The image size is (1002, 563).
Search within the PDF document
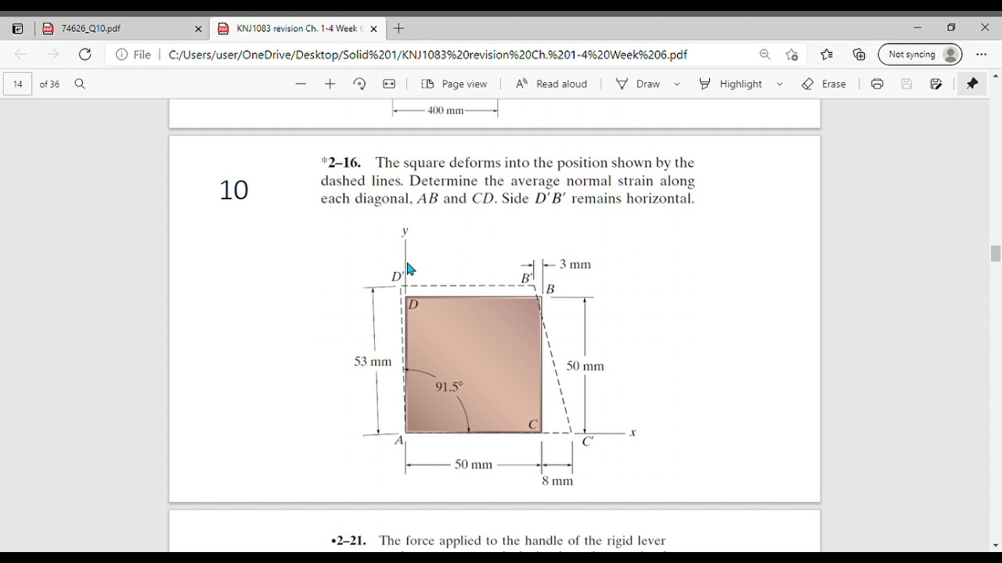click(x=80, y=84)
